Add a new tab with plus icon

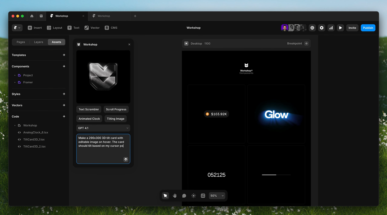[x=135, y=16]
